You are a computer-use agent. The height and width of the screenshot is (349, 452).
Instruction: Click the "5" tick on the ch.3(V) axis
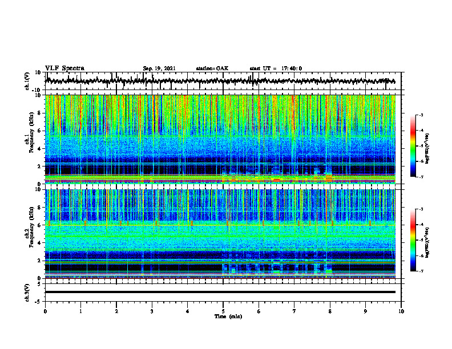(x=39, y=283)
